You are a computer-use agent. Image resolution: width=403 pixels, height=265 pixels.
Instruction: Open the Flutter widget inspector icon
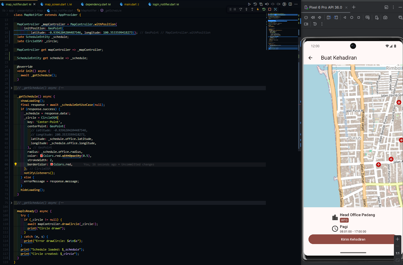(x=275, y=9)
